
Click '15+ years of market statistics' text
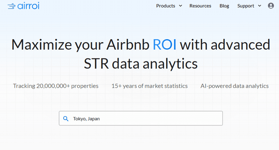pos(150,86)
